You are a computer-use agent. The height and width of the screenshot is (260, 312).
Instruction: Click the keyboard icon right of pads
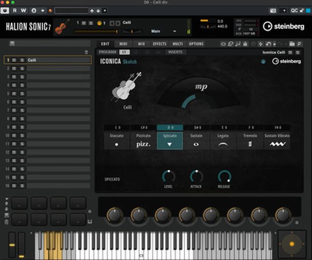pyautogui.click(x=90, y=221)
